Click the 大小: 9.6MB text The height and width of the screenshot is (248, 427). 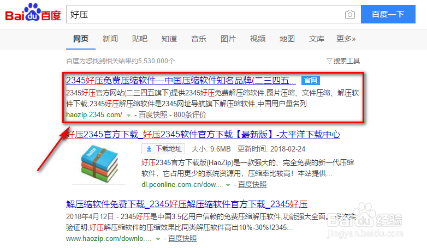(211, 149)
